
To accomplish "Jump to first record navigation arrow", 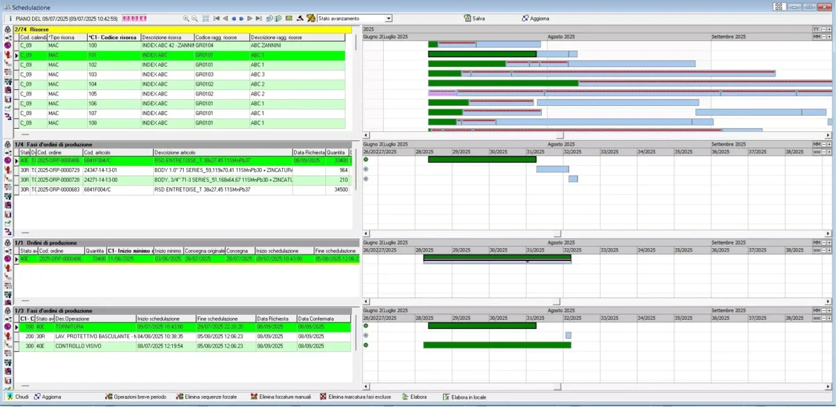I will point(217,18).
